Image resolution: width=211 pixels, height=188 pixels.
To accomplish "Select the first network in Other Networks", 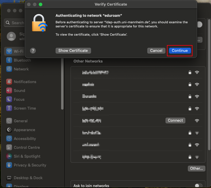I will (138, 72).
